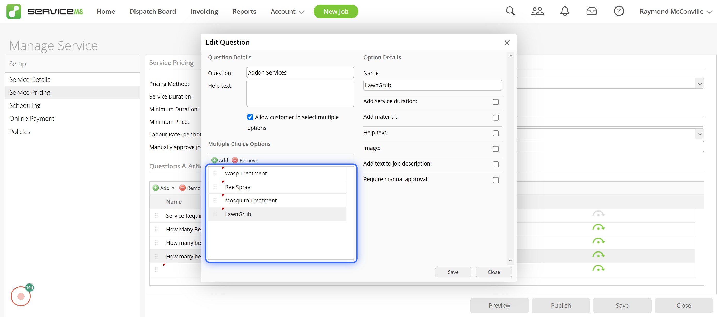717x317 pixels.
Task: Select Scheduling in Setup sidebar
Action: (x=72, y=105)
